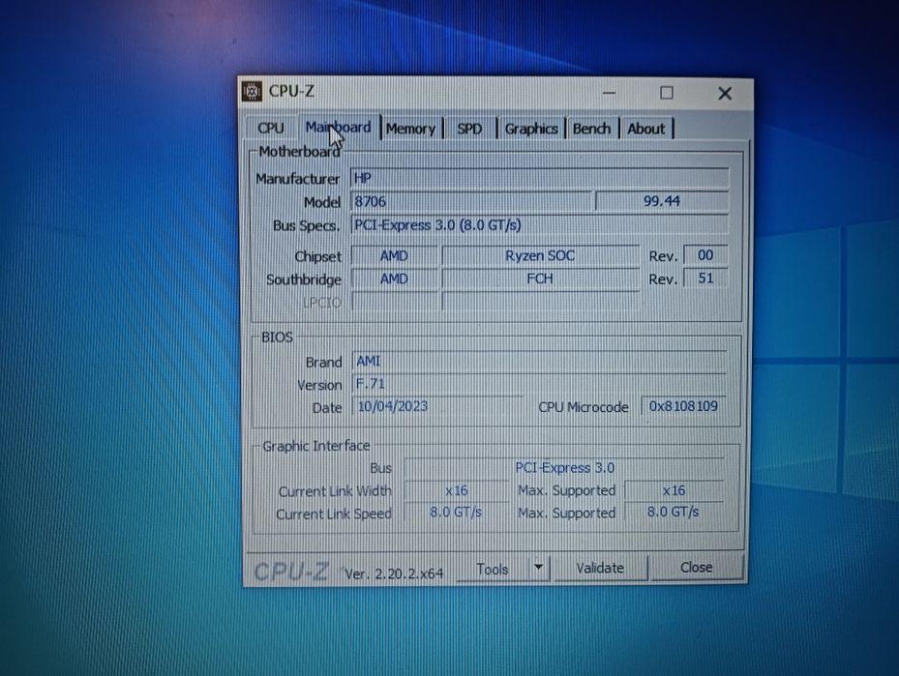Maximize the CPU-Z window
The height and width of the screenshot is (676, 899).
pyautogui.click(x=666, y=93)
